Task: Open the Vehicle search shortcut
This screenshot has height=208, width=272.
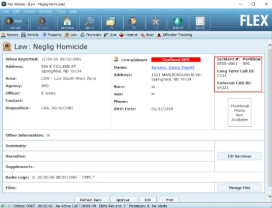Action: click(x=30, y=35)
